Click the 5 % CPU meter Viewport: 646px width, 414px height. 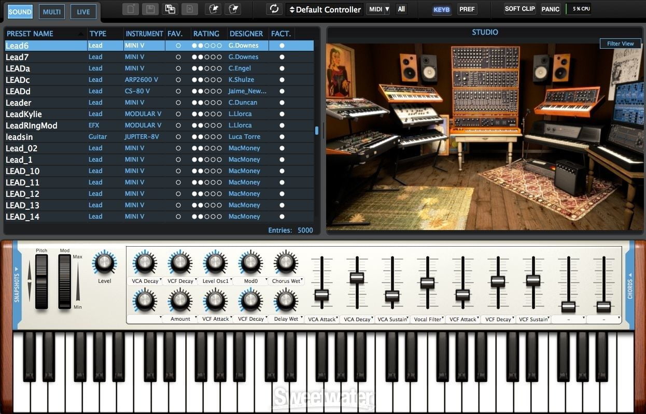[578, 9]
